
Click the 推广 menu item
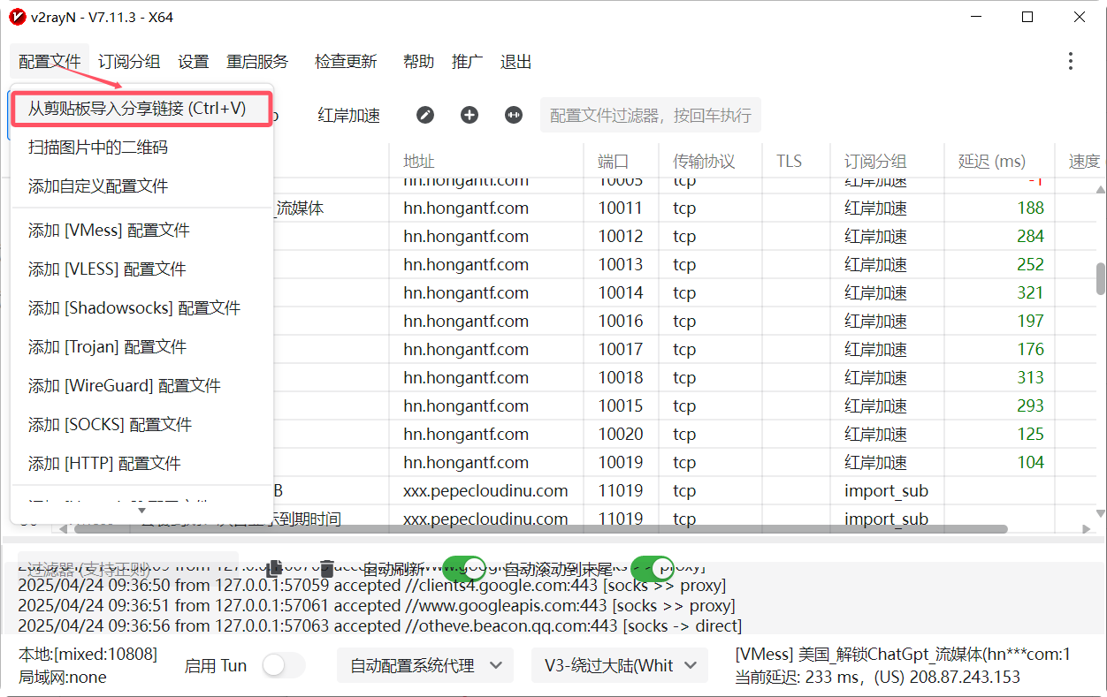[467, 61]
